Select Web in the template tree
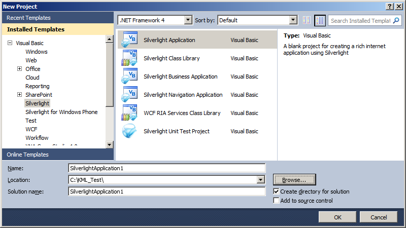Viewport: 406px width, 228px height. click(x=31, y=60)
